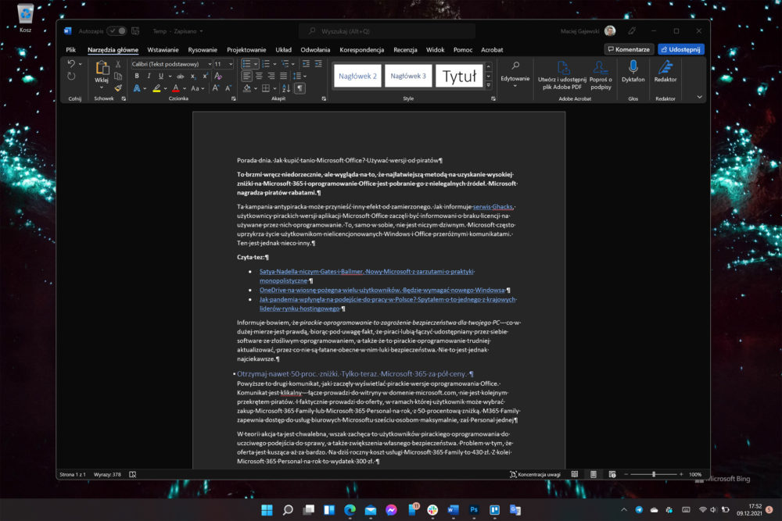The width and height of the screenshot is (782, 521).
Task: Open the Plik menu
Action: click(71, 50)
